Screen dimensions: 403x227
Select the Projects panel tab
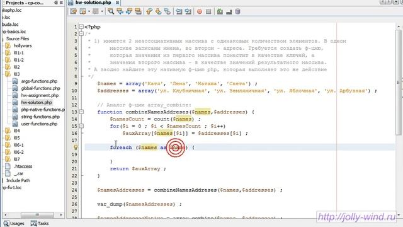click(25, 3)
